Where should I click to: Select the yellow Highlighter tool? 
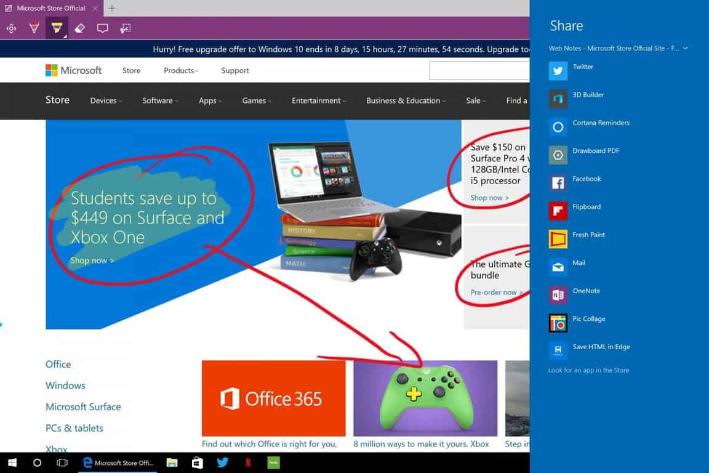[57, 28]
